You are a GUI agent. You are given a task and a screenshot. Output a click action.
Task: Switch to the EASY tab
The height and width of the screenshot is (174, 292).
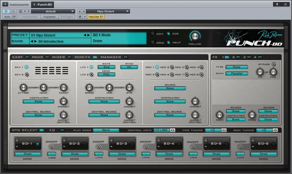point(21,57)
